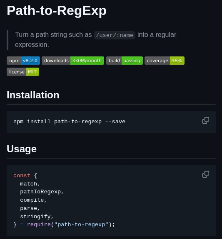Click the parse, line in code

[30, 208]
